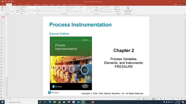Click the PowerPoint icon in the taskbar

92,102
